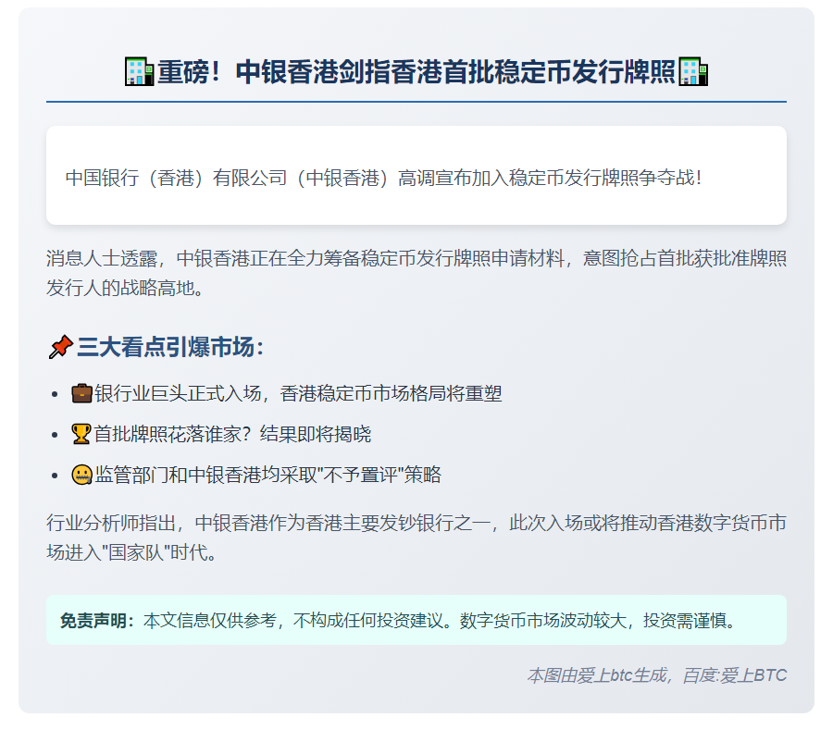Open the footer credit 本图由爱上btc生成
The image size is (833, 742).
click(656, 675)
